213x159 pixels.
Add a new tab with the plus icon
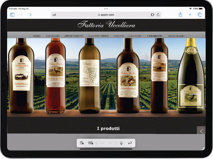190,14
